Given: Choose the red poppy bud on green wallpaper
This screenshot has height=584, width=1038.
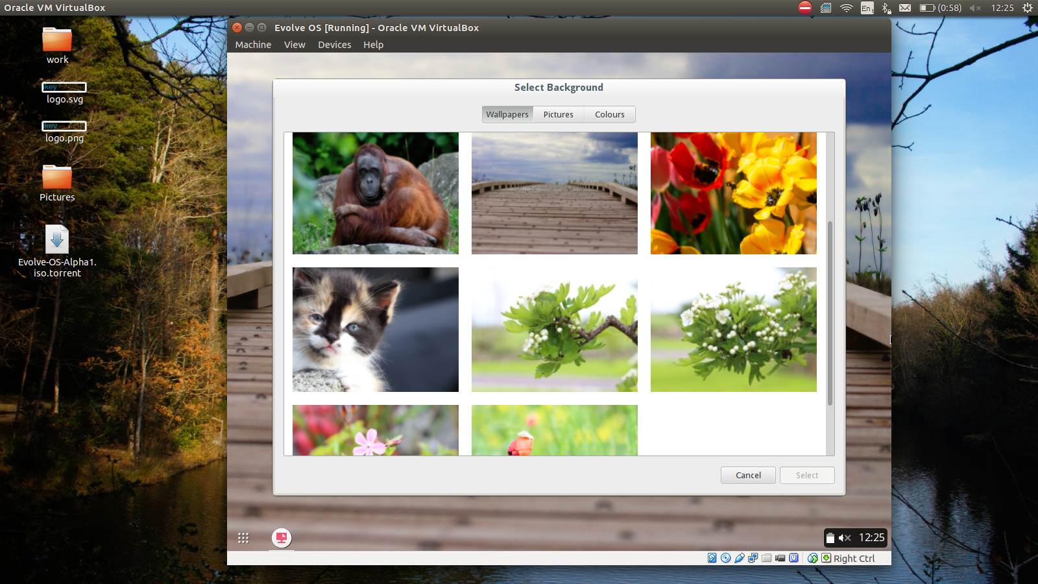Looking at the screenshot, I should 555,430.
